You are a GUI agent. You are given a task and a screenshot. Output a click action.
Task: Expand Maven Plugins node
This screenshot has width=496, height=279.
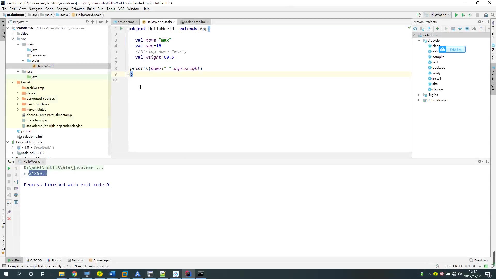tap(419, 95)
